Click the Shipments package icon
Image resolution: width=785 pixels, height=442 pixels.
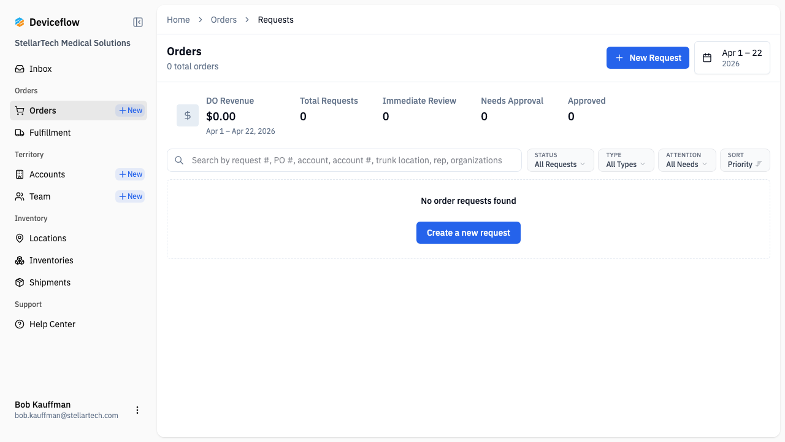(20, 282)
